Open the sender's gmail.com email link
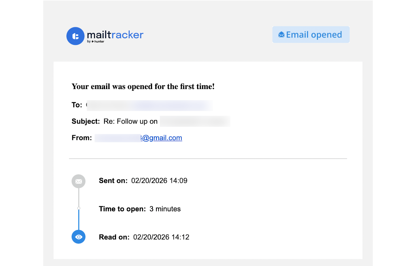The width and height of the screenshot is (414, 266). pos(161,138)
